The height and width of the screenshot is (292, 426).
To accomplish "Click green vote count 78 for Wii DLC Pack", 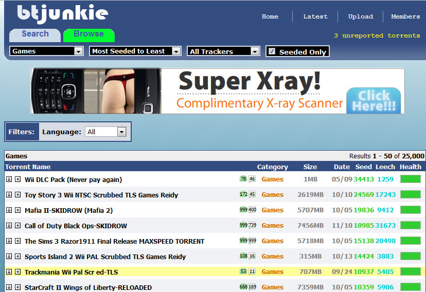I will click(243, 179).
